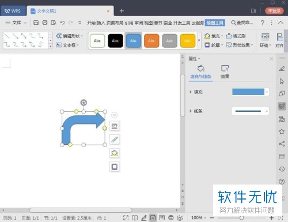
Task: Open the fill color dropdown in properties panel
Action: click(x=267, y=92)
